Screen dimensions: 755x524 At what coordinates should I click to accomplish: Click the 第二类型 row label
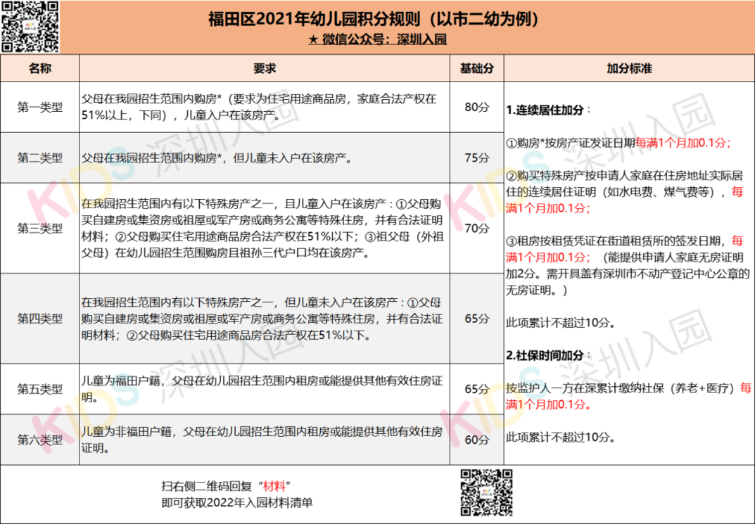pos(40,158)
